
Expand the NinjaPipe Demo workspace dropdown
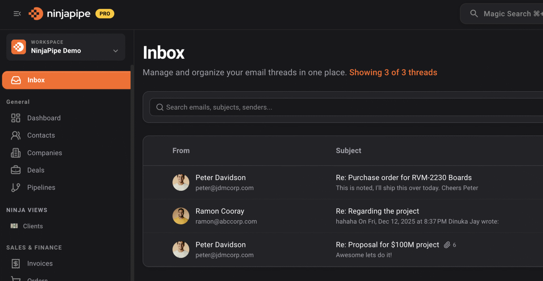coord(116,51)
